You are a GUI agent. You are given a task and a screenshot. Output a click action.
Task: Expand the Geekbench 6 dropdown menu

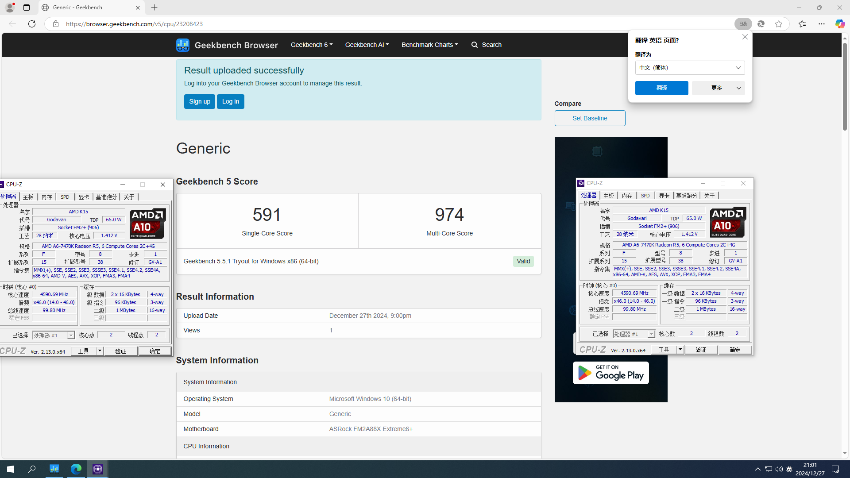tap(312, 45)
